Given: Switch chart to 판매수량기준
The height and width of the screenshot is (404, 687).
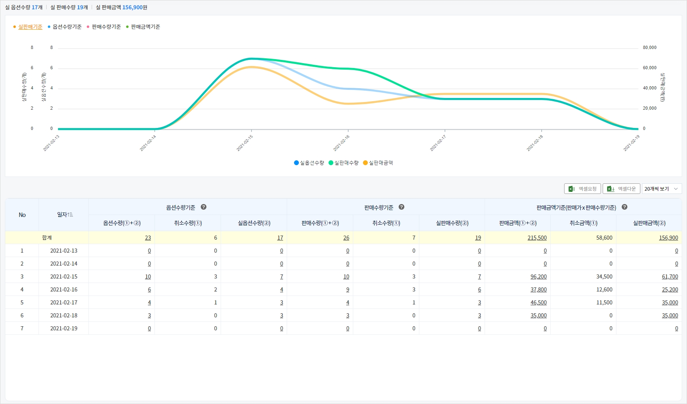Looking at the screenshot, I should pyautogui.click(x=106, y=27).
